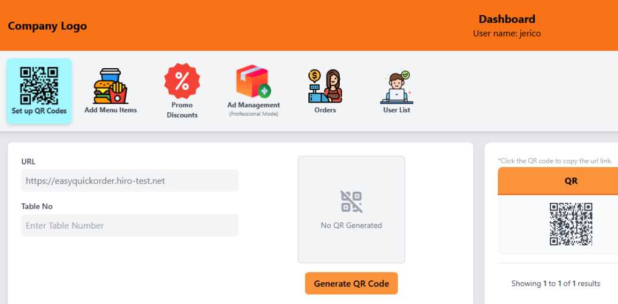Click the crossed-out QR placeholder icon
618x304 pixels.
[x=351, y=201]
